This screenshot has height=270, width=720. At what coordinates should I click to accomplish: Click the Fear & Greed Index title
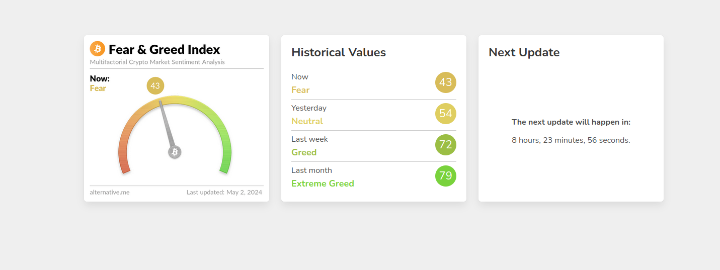(x=164, y=50)
